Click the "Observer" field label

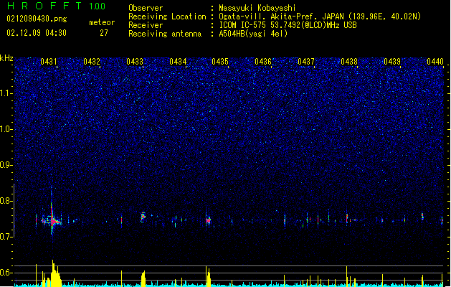tap(146, 8)
